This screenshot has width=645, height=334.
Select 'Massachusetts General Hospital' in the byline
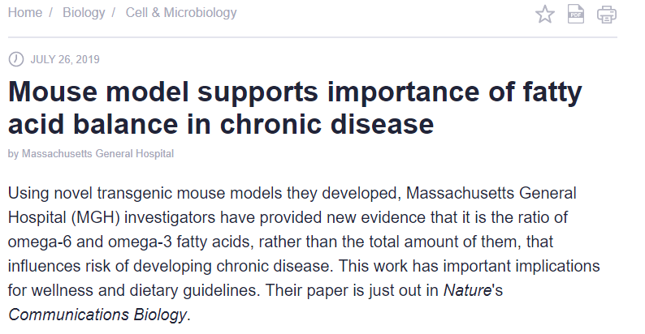[97, 154]
